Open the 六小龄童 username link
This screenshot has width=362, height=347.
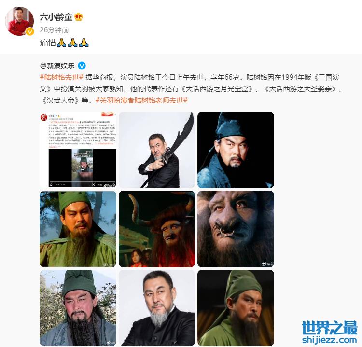click(56, 17)
